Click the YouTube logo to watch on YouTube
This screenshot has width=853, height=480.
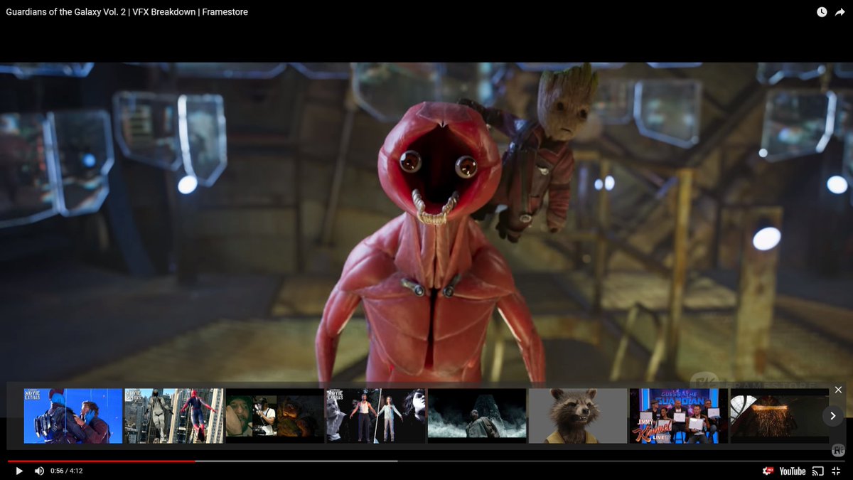[x=793, y=471]
